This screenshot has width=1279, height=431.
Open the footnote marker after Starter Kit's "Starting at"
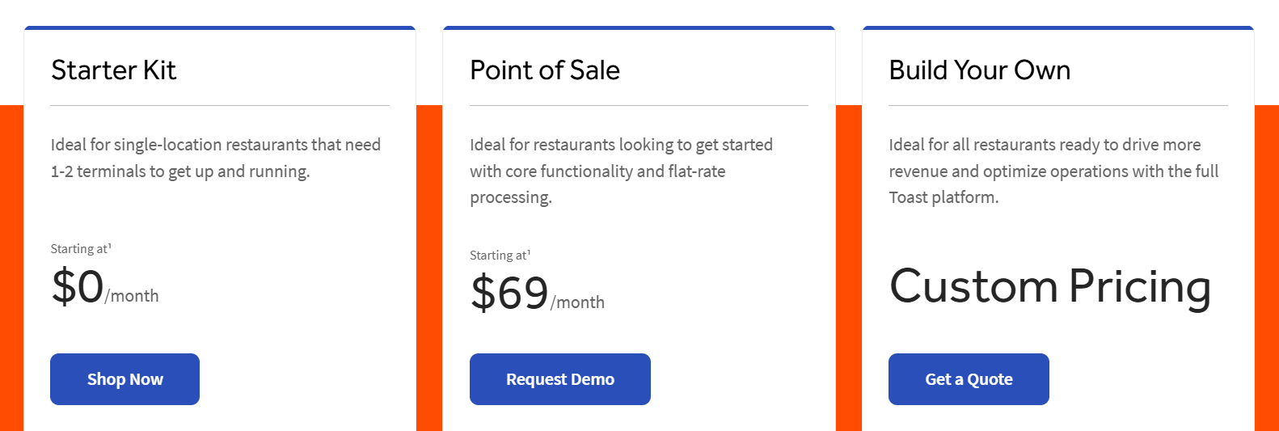110,246
